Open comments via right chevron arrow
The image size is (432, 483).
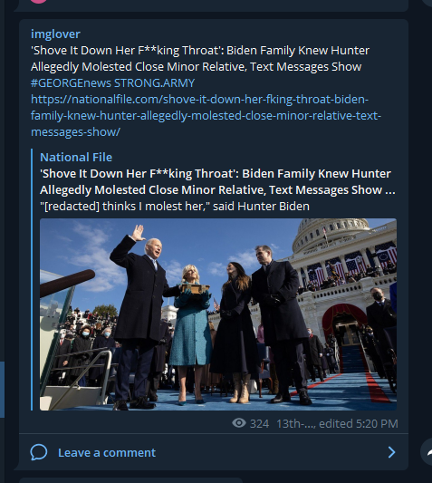tap(391, 452)
